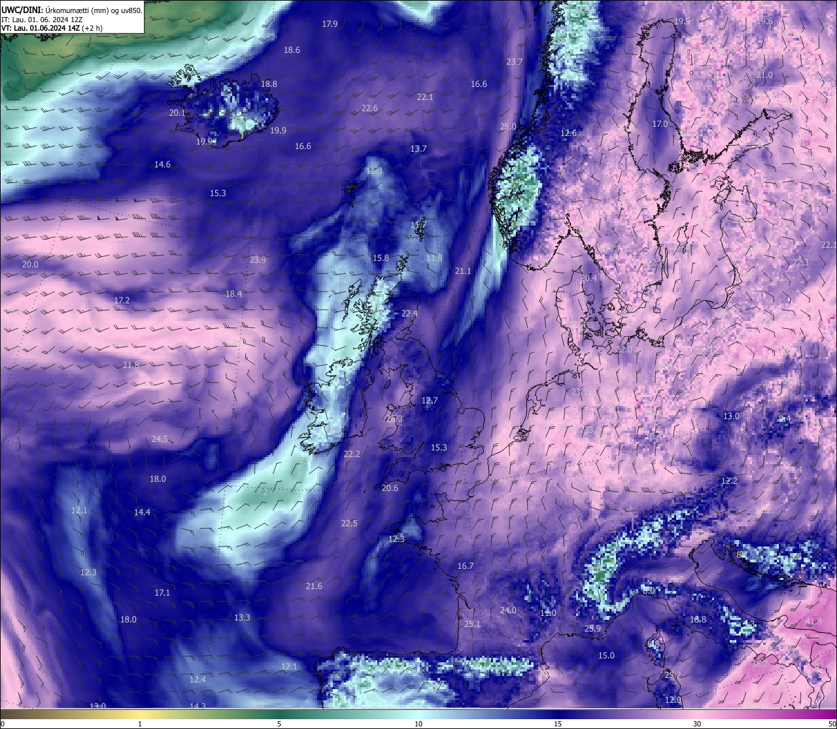Select the 22.3 value at right edge
Screen dimensions: 837x729
pos(800,263)
